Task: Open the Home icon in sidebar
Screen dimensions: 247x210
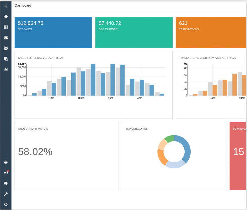Action: pos(6,16)
